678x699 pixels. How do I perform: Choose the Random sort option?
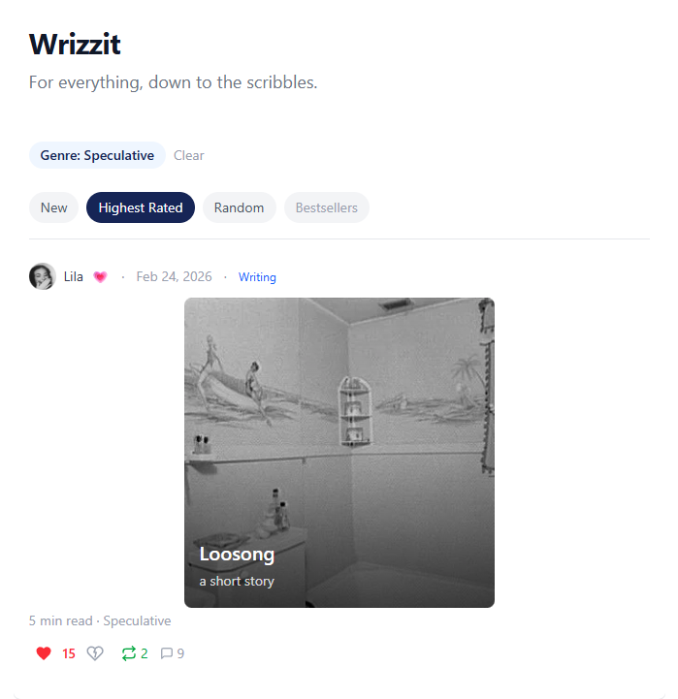click(239, 207)
